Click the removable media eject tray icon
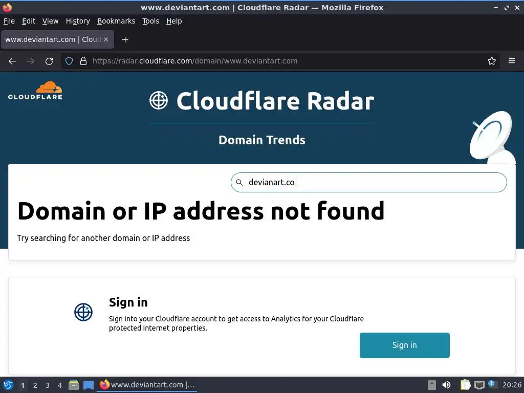The image size is (524, 393). [432, 385]
